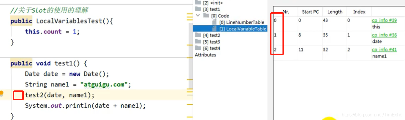Click the yellow lightbulb intention icon
The height and width of the screenshot is (120, 405).
(1, 93)
